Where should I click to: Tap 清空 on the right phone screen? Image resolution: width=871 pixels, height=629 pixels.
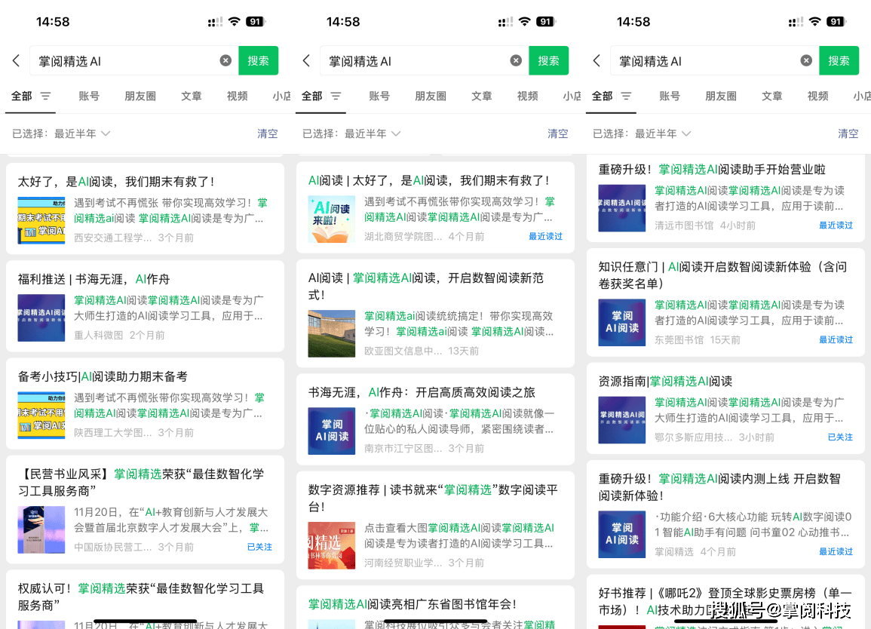click(x=848, y=133)
